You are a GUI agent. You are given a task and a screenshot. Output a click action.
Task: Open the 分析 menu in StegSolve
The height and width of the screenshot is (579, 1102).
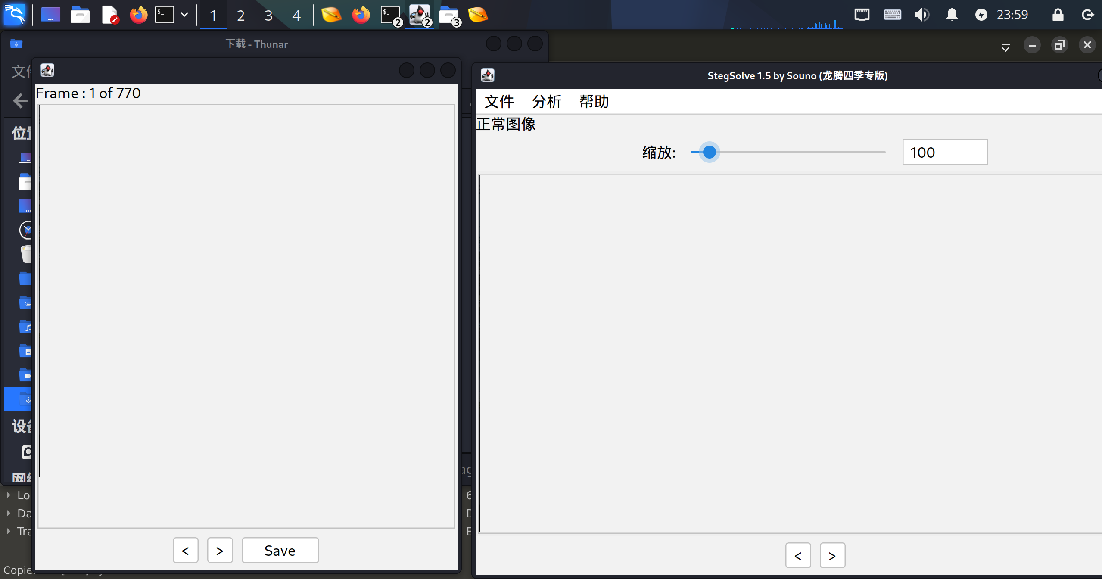[546, 102]
